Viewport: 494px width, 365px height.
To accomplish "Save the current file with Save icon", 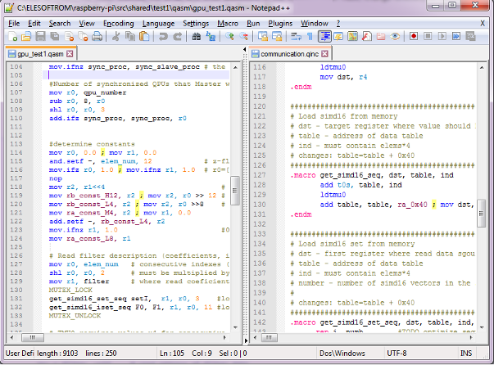I will (x=40, y=37).
